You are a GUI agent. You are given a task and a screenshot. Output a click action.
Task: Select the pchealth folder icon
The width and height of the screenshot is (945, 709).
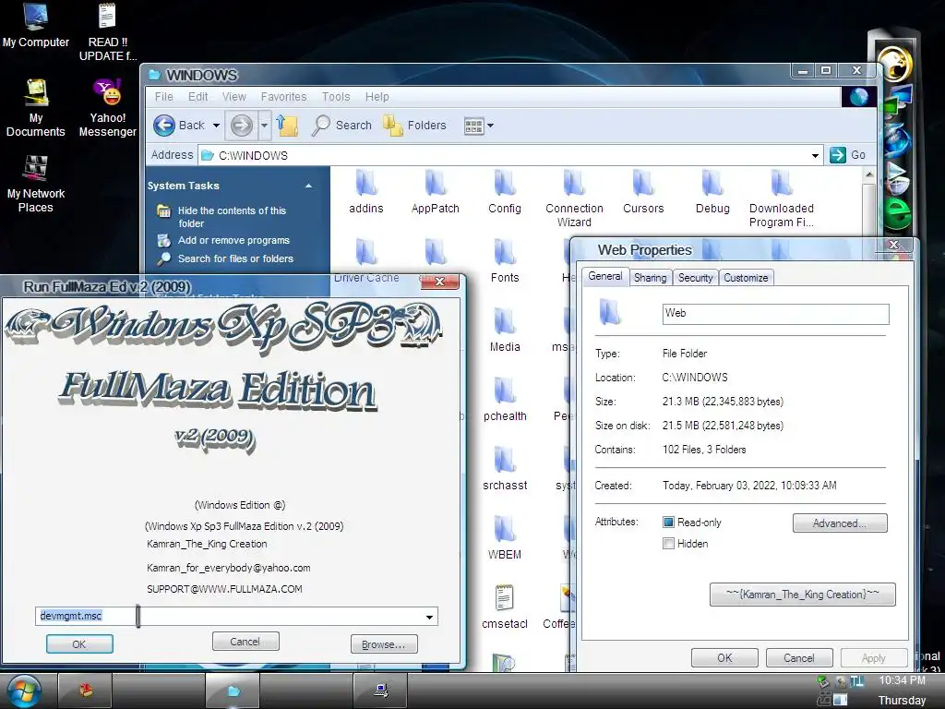point(505,391)
